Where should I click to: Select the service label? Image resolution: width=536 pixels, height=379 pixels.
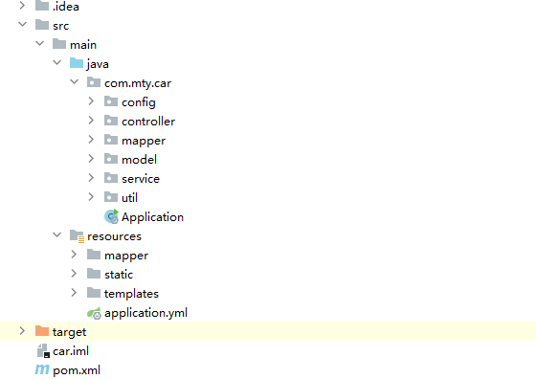click(141, 179)
